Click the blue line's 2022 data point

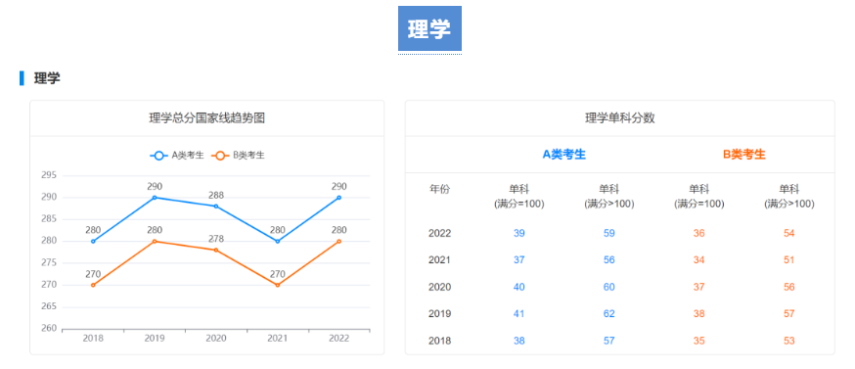click(x=338, y=198)
